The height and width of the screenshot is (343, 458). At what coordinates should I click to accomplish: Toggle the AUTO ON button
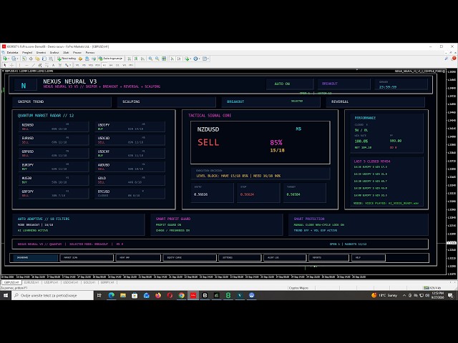tap(290, 84)
